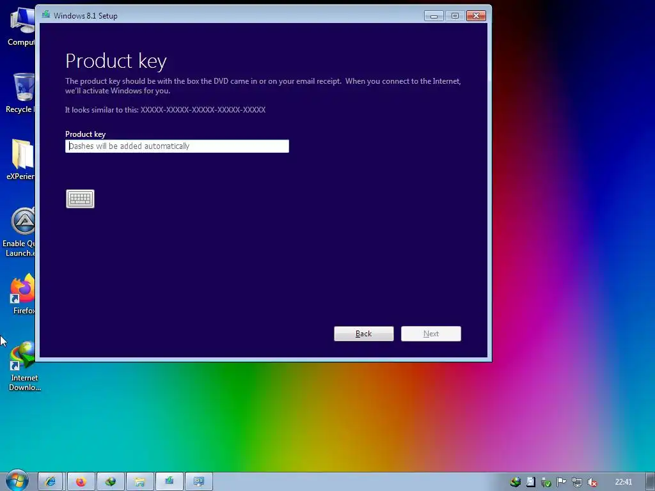This screenshot has height=491, width=655.
Task: Go back with the Back button
Action: coord(364,334)
